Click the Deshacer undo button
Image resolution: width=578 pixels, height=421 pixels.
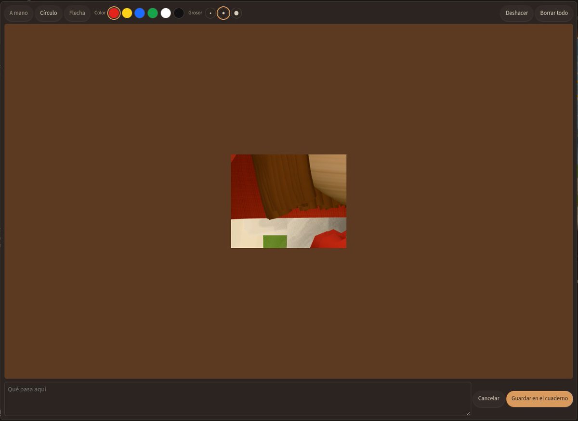517,13
